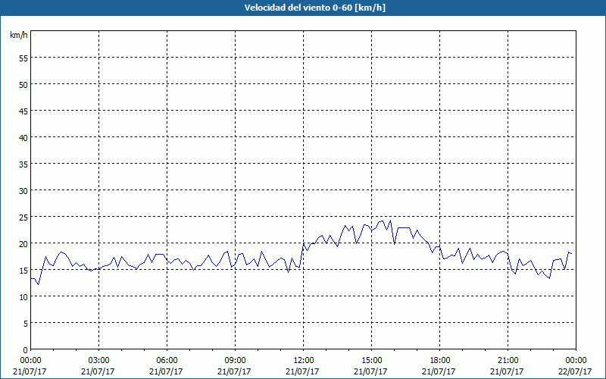Image resolution: width=606 pixels, height=379 pixels.
Task: Select the '06:00' time label on the x-axis
Action: point(167,361)
